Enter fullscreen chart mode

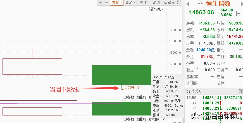(x=179, y=3)
